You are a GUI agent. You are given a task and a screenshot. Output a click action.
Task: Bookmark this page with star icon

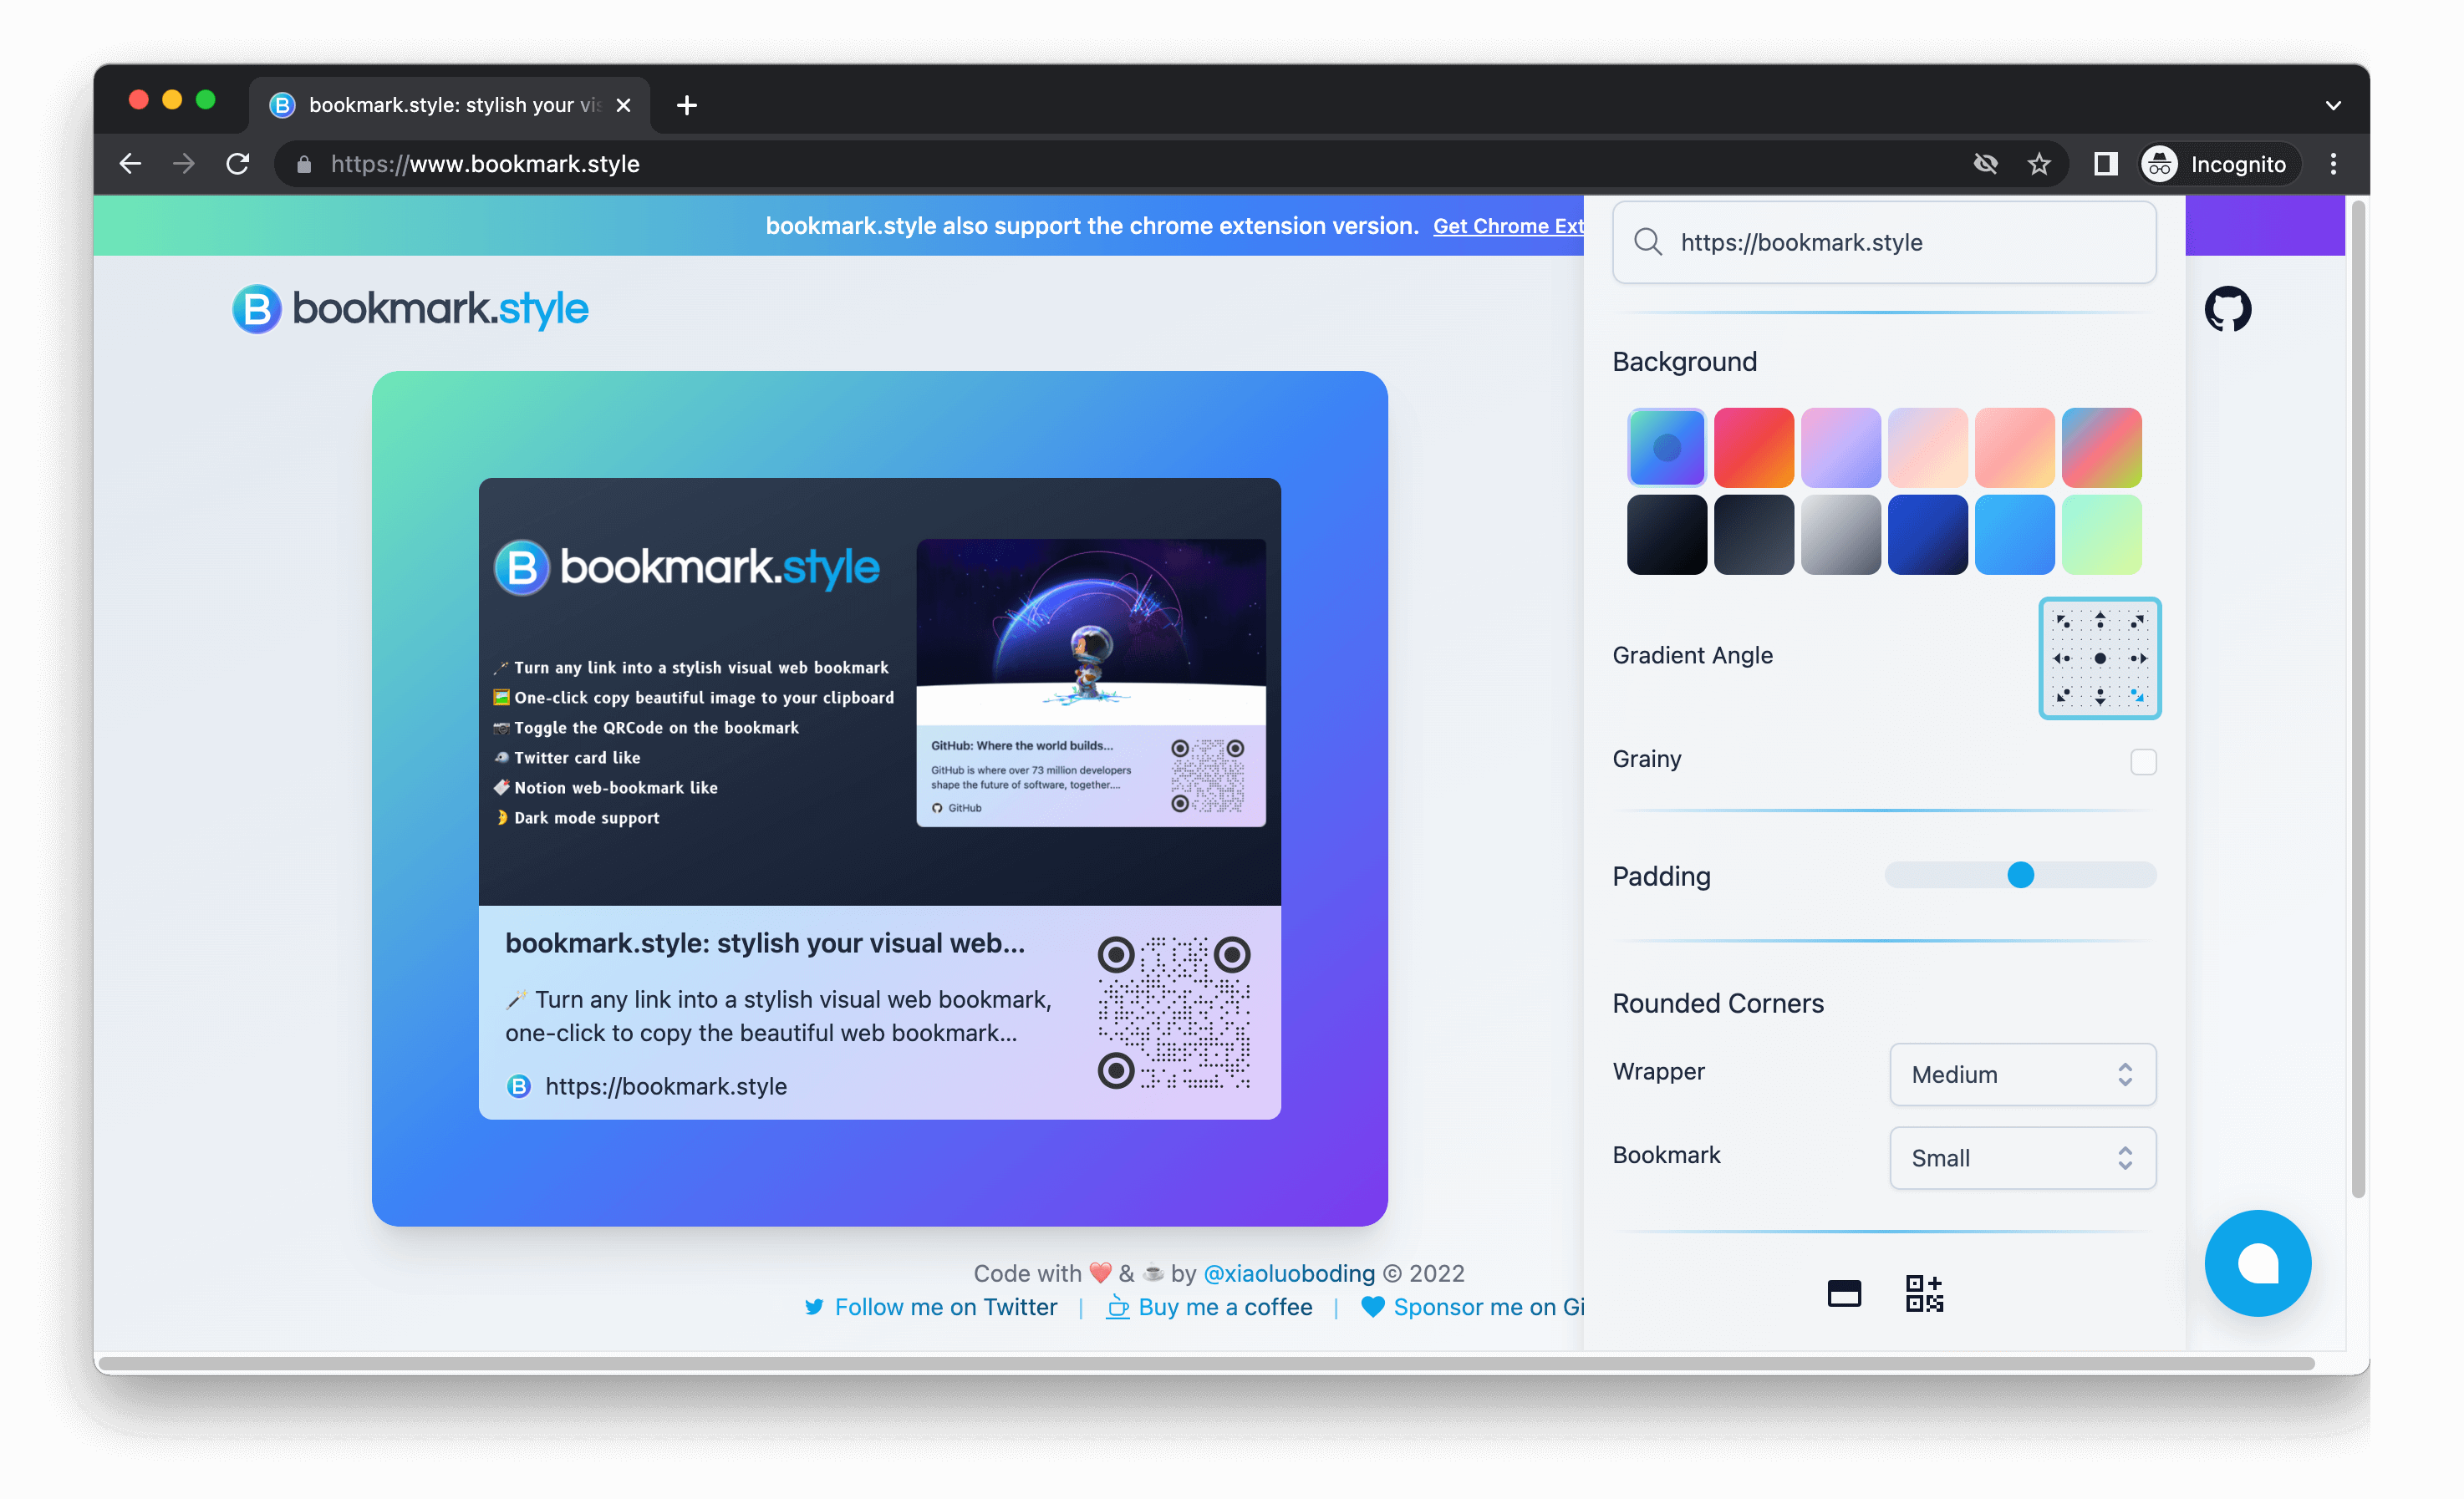pos(2038,164)
